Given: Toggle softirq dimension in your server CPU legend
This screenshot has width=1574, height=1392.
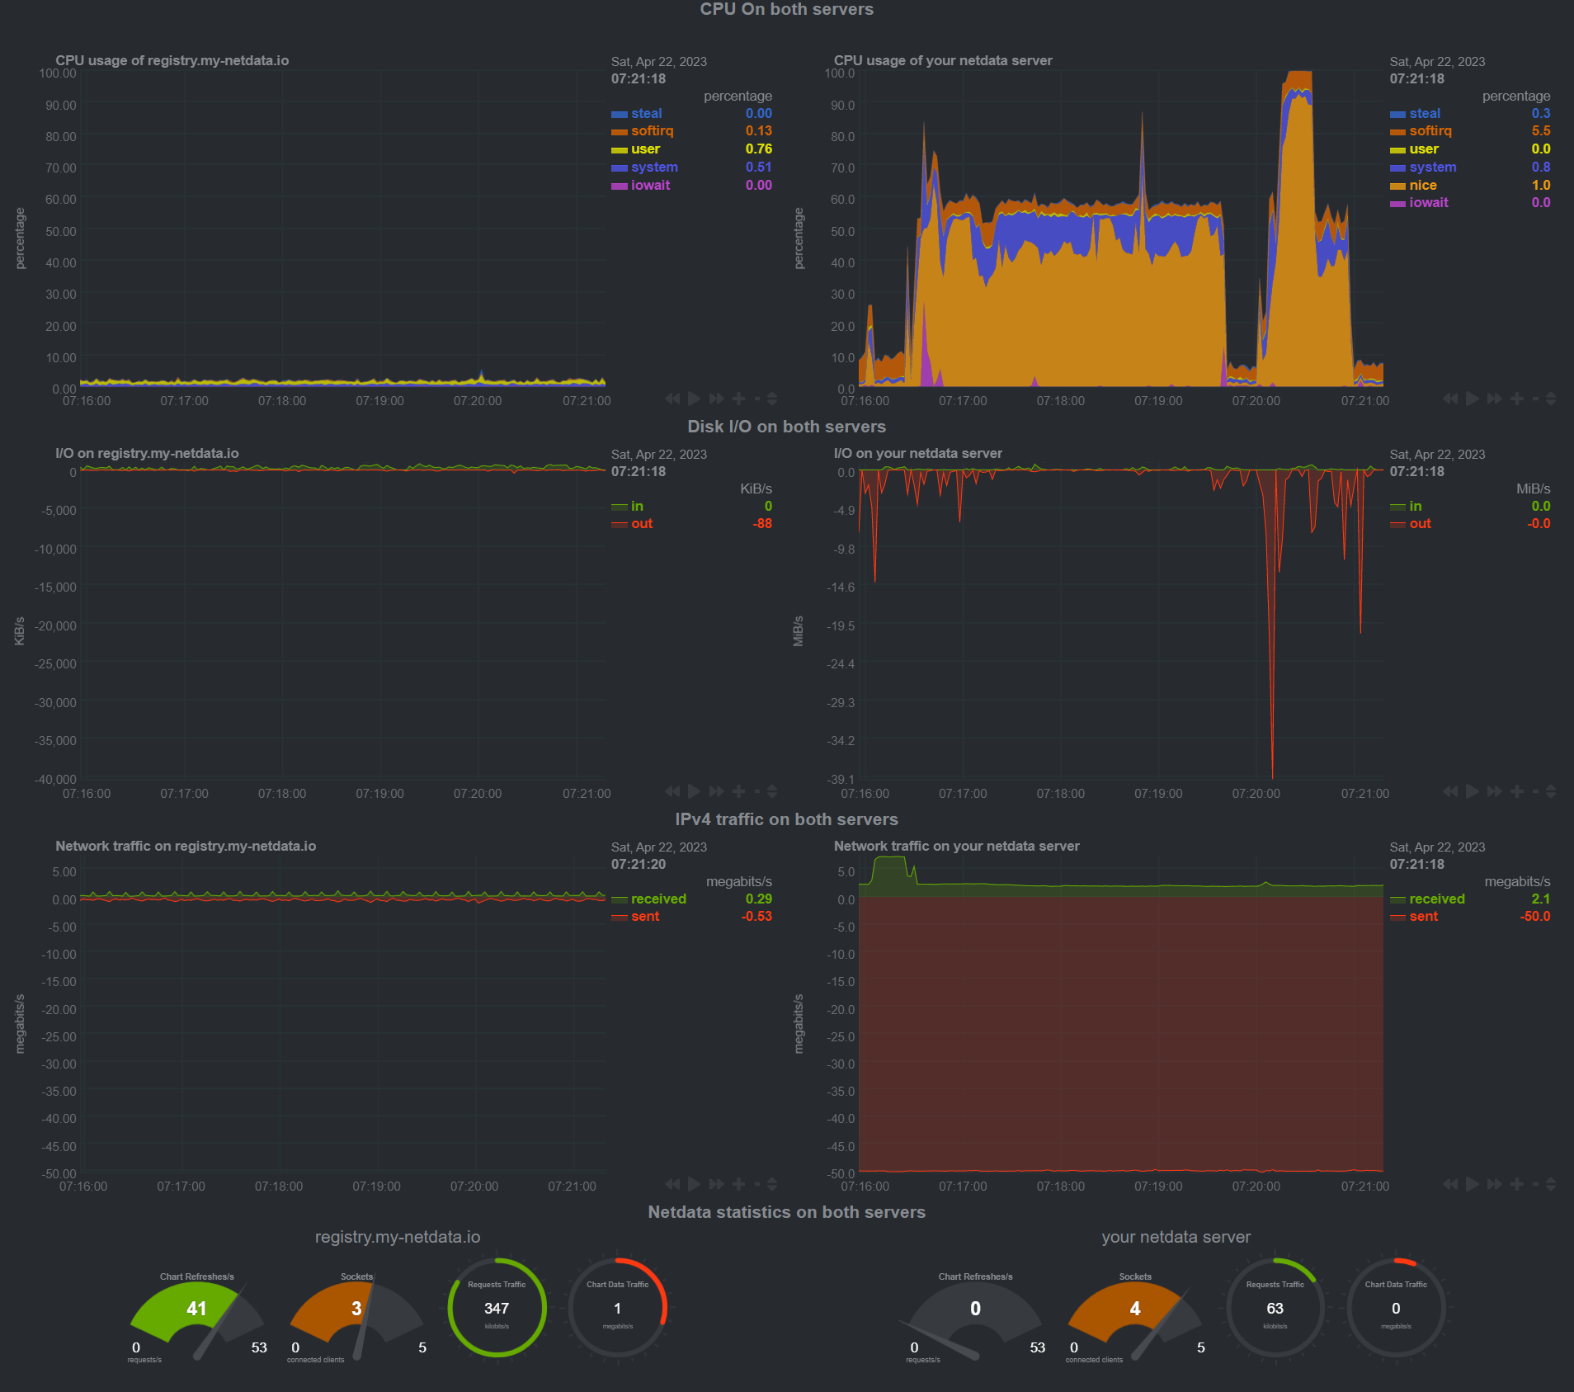Looking at the screenshot, I should tap(1430, 131).
